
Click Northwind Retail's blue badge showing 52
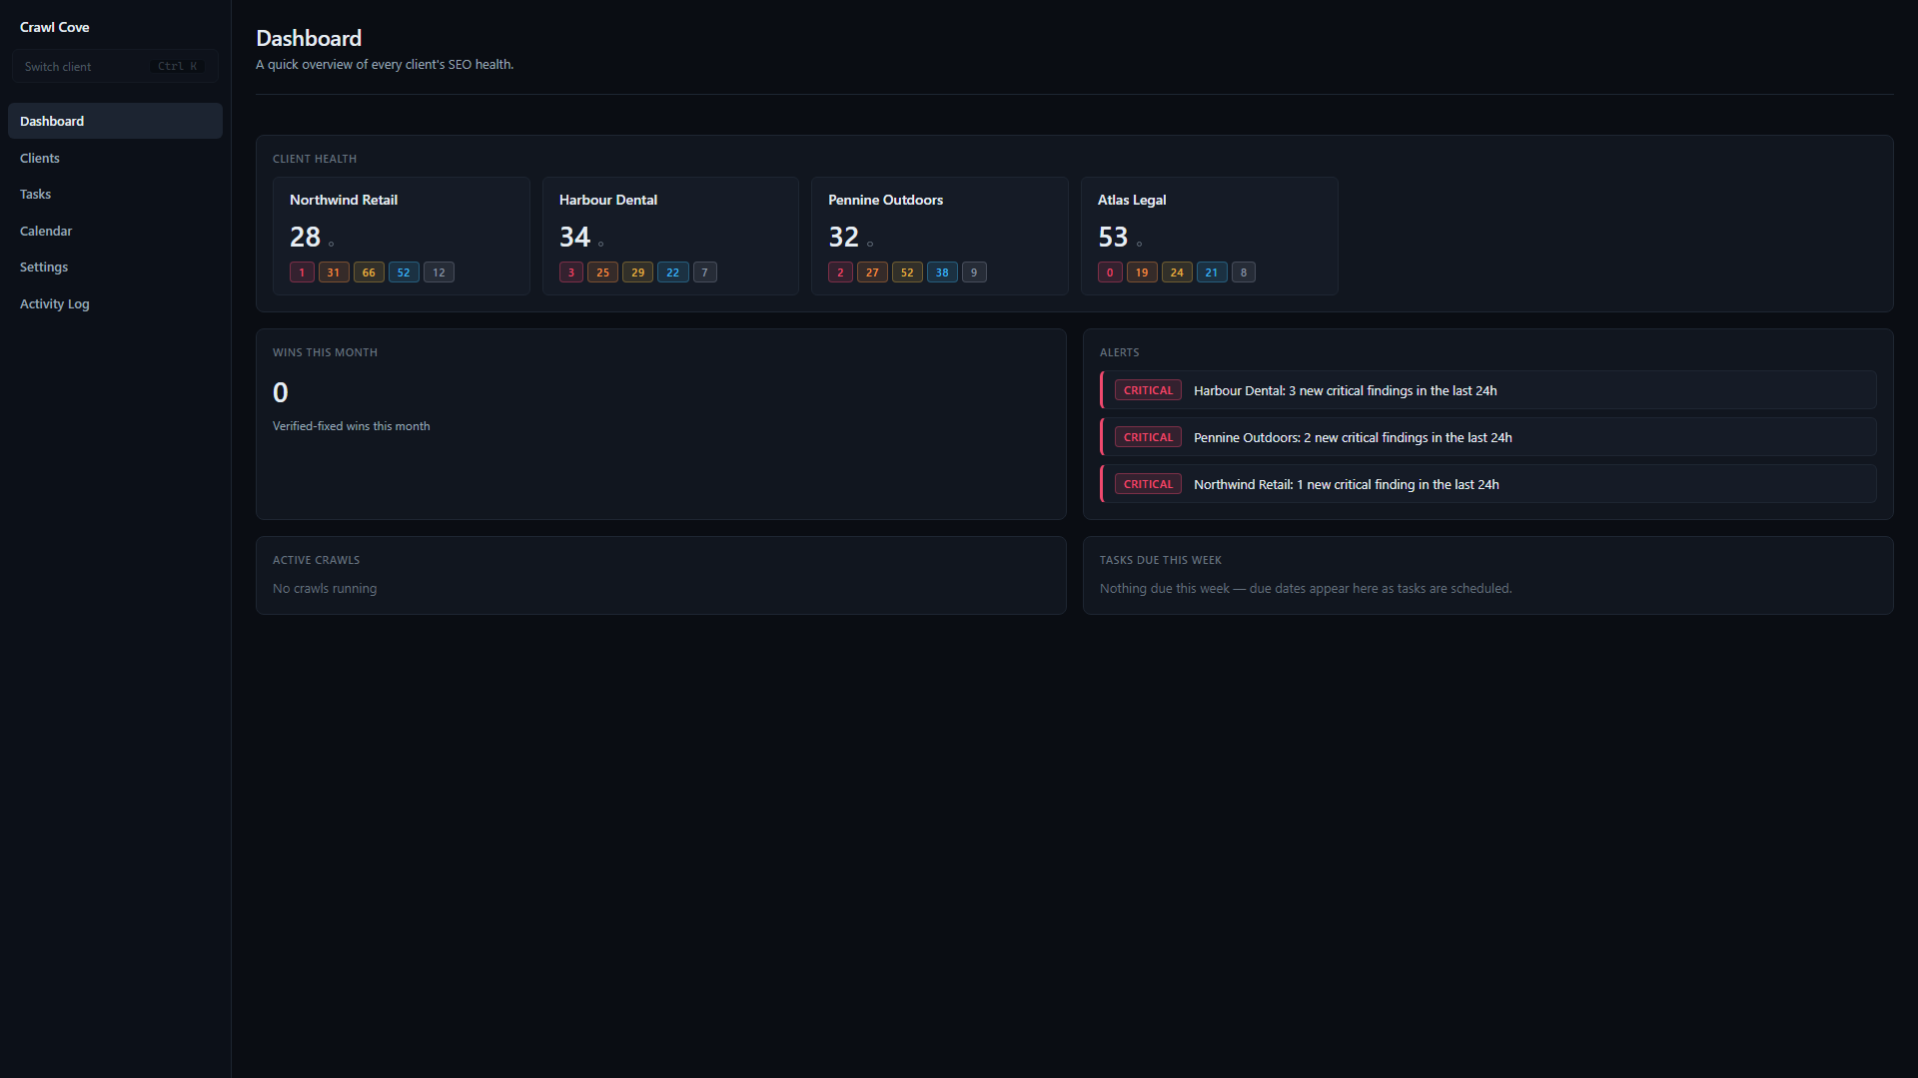coord(404,272)
